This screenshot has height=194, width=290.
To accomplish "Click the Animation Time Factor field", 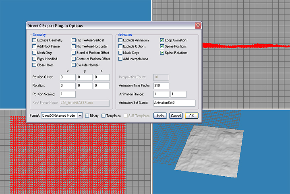I will [x=161, y=86].
